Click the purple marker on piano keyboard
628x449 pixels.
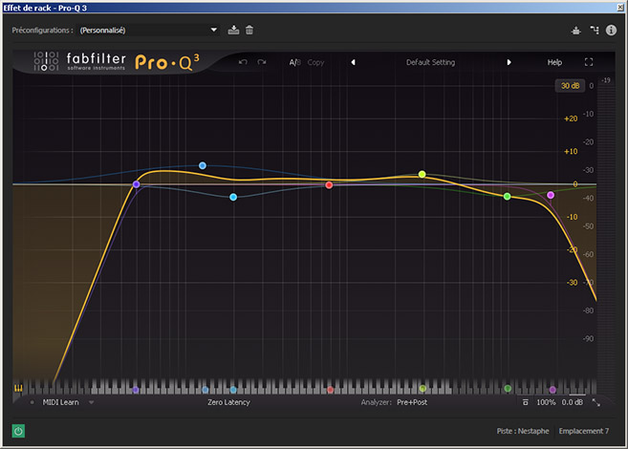click(136, 390)
